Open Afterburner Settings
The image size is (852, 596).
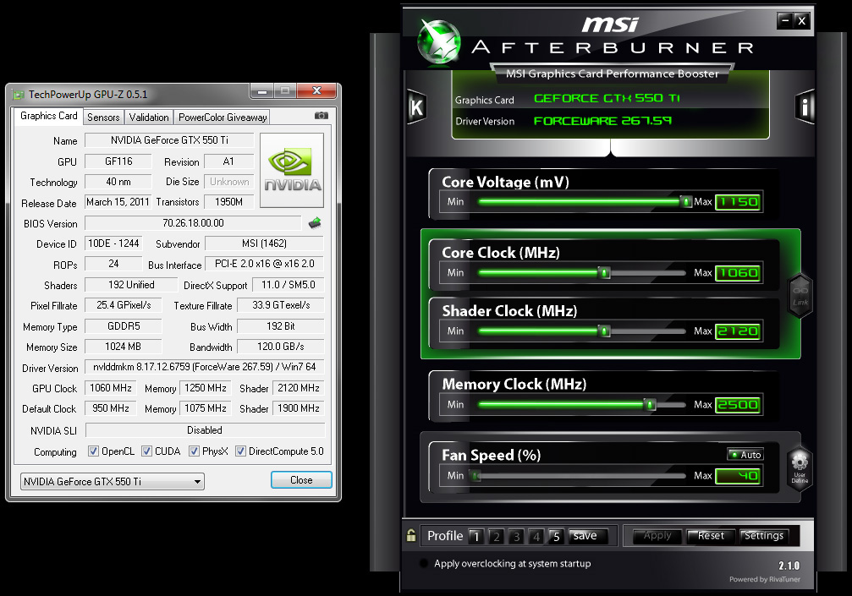pyautogui.click(x=763, y=536)
